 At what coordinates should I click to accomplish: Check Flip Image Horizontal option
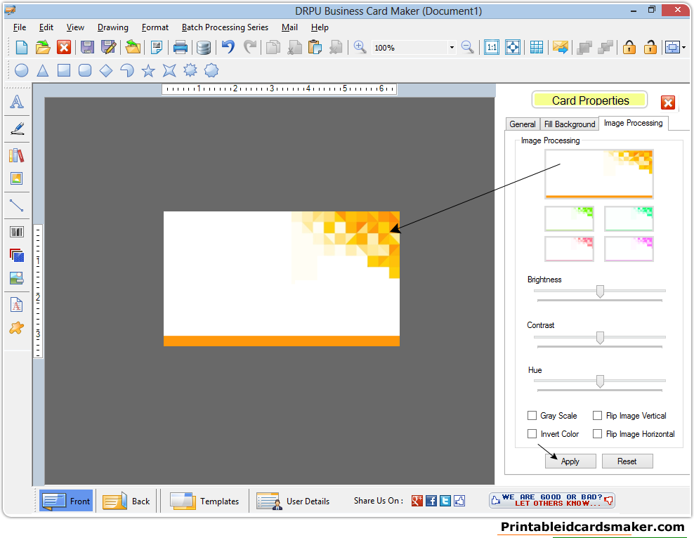tap(597, 433)
